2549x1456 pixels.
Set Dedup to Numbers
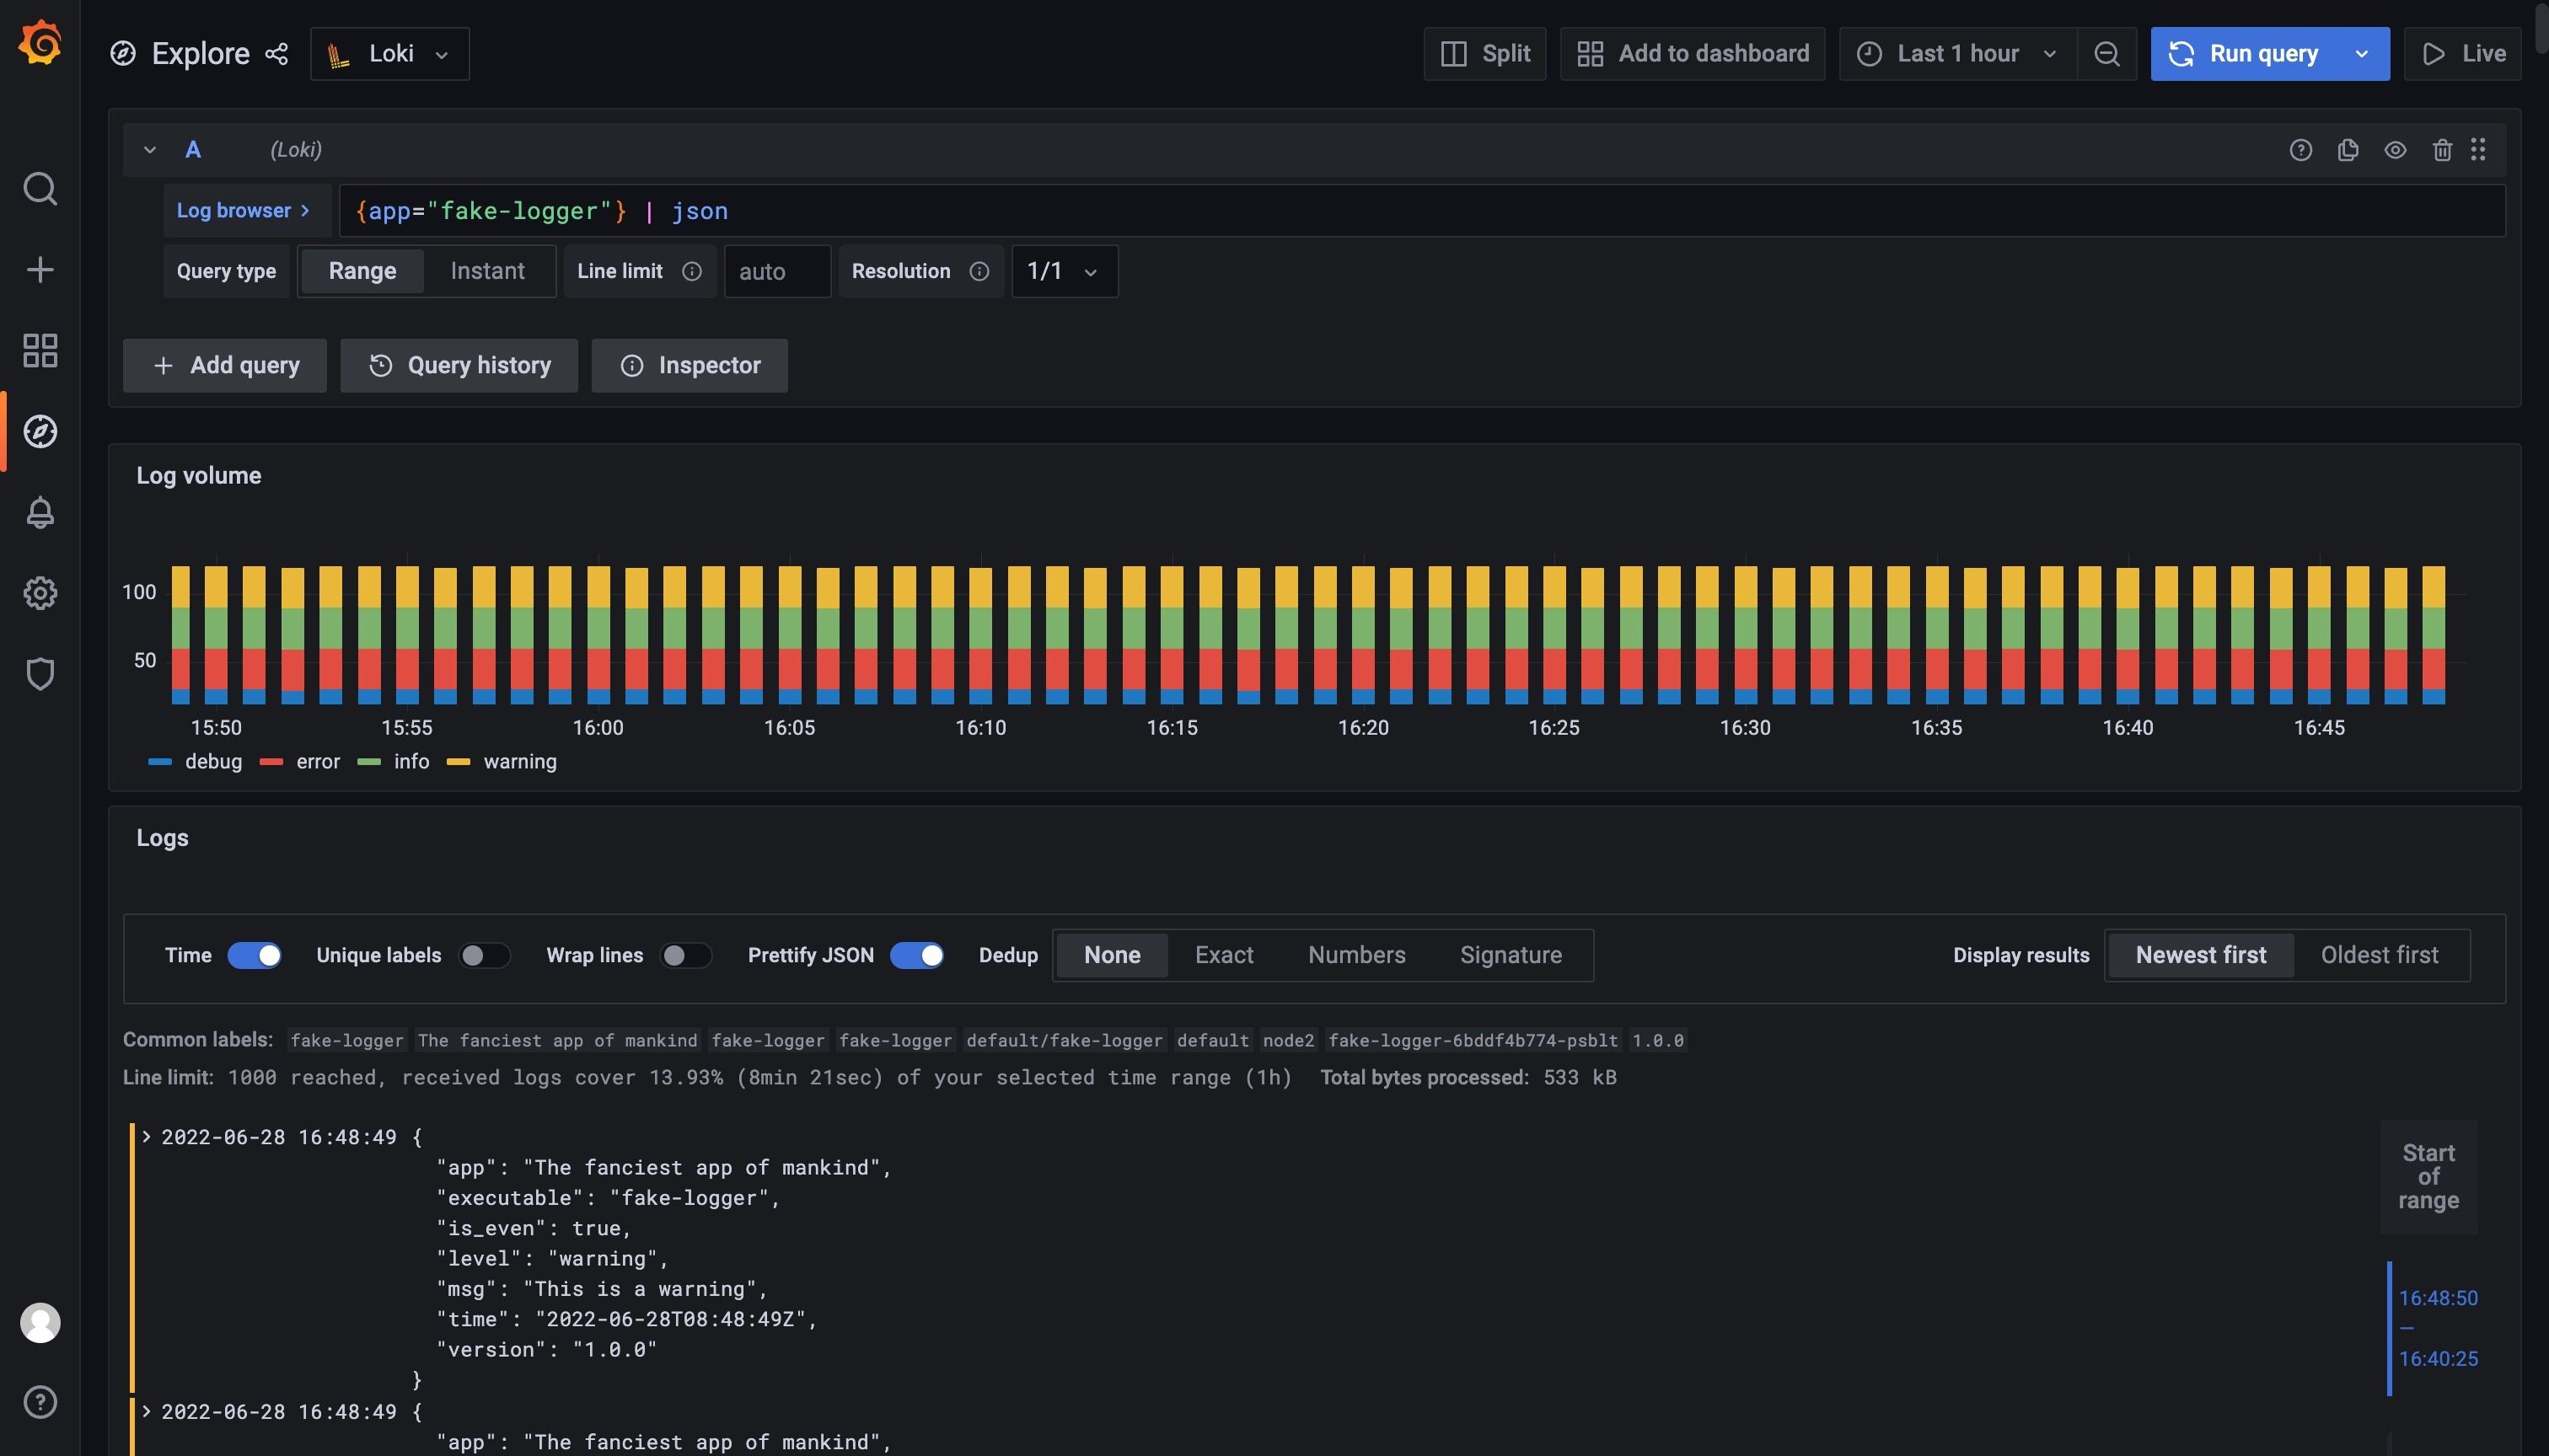1356,955
